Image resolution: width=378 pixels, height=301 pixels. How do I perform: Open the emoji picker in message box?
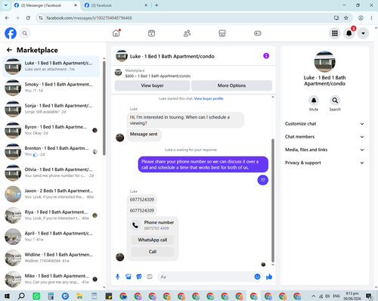pyautogui.click(x=257, y=277)
